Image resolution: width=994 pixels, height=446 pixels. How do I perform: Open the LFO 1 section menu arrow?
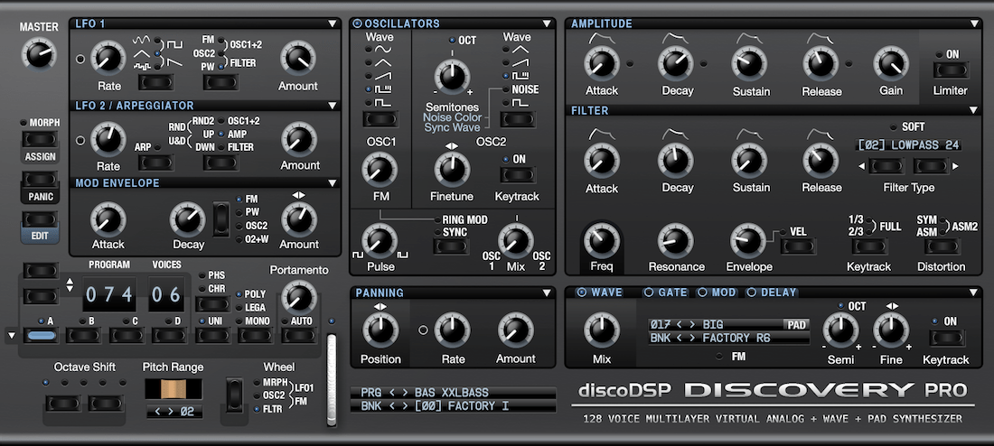(x=333, y=24)
